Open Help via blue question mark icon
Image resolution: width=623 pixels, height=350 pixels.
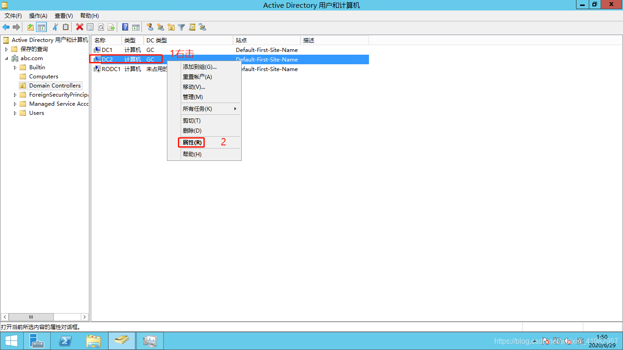point(125,27)
